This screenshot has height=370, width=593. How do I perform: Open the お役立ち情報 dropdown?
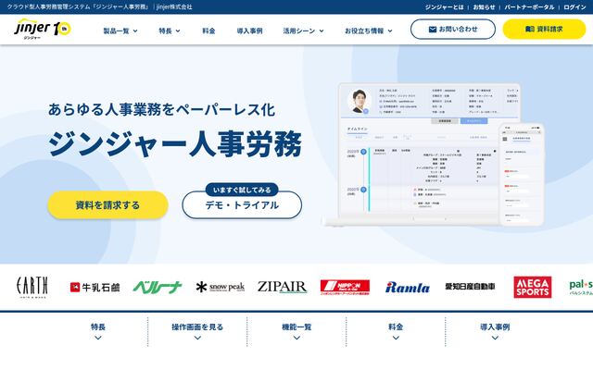(x=369, y=31)
